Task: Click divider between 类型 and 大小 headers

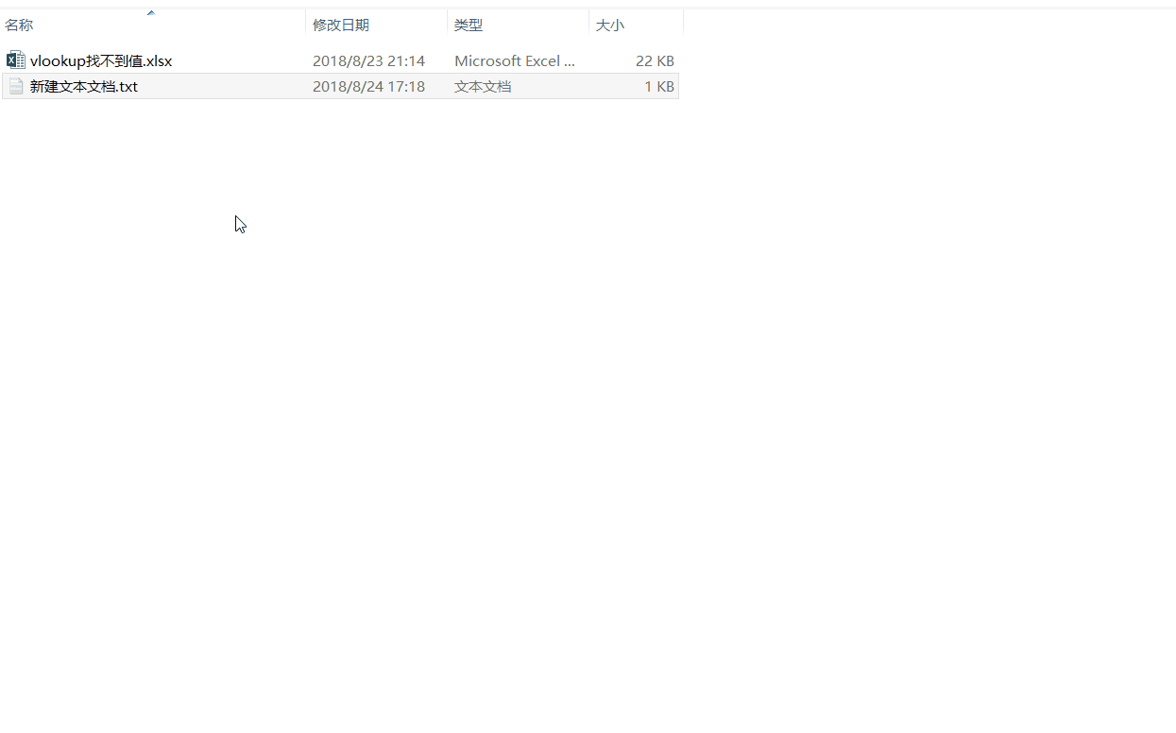Action: click(x=588, y=25)
